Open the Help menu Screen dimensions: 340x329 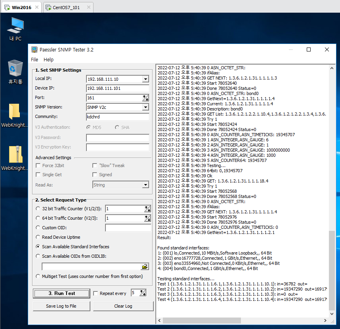tap(48, 59)
